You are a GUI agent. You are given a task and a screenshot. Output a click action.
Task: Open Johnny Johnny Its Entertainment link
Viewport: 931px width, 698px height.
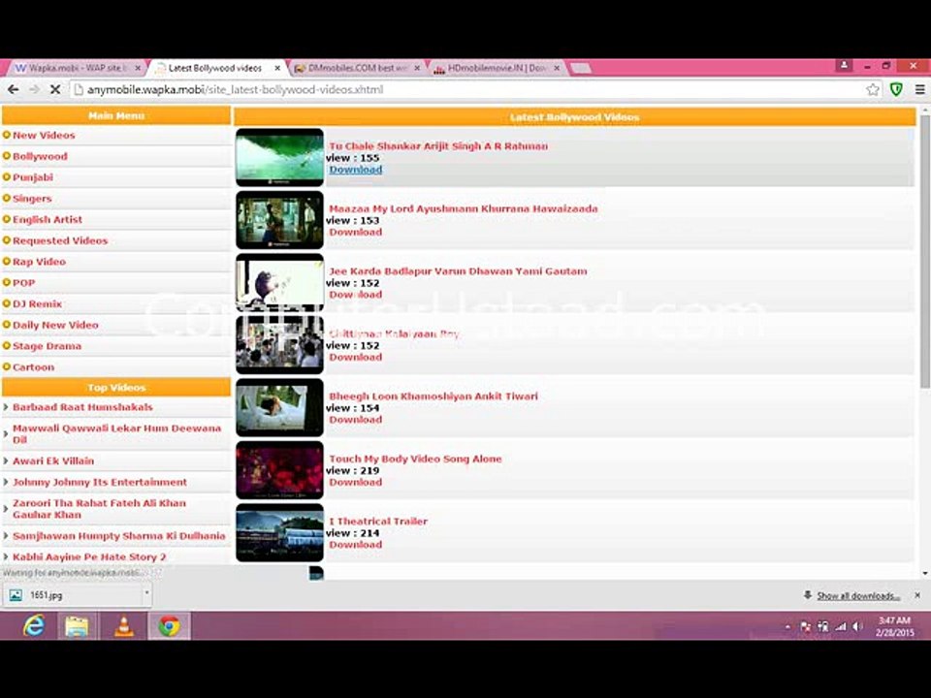click(x=100, y=483)
